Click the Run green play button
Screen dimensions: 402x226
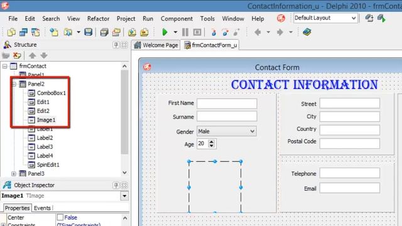coord(165,32)
